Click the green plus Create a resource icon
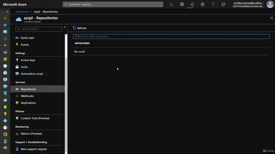 [x=5, y=18]
